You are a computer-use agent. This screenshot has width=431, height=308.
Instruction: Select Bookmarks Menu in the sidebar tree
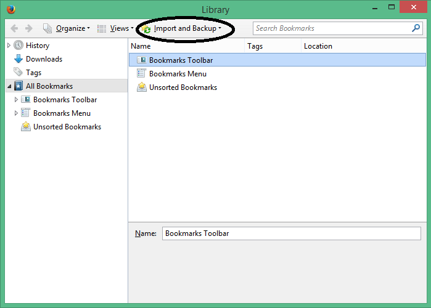(62, 113)
